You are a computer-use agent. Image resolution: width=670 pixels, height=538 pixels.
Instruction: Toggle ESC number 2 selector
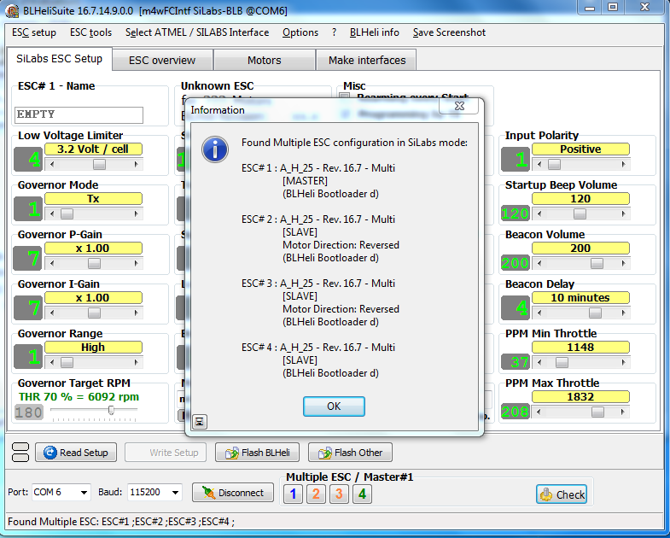[x=316, y=494]
